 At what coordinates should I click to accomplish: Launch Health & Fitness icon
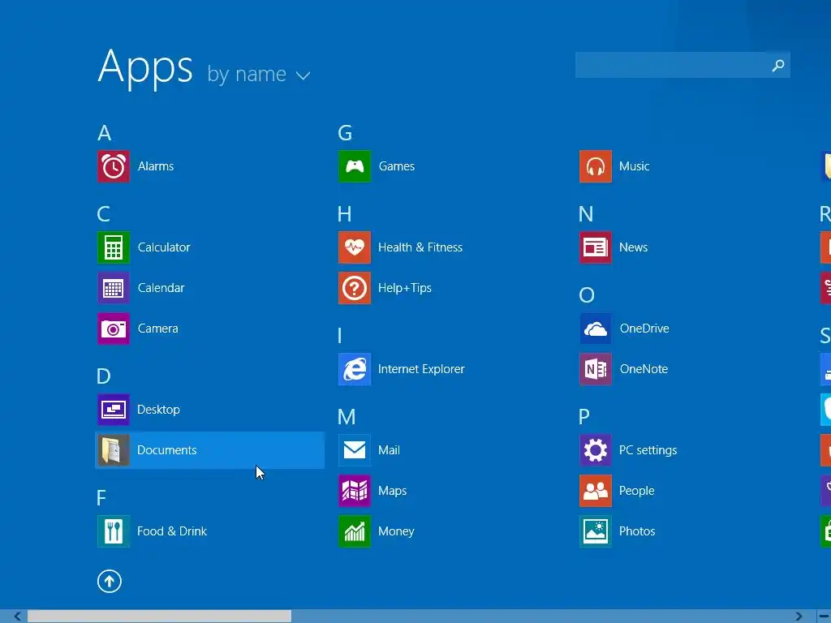click(x=355, y=247)
